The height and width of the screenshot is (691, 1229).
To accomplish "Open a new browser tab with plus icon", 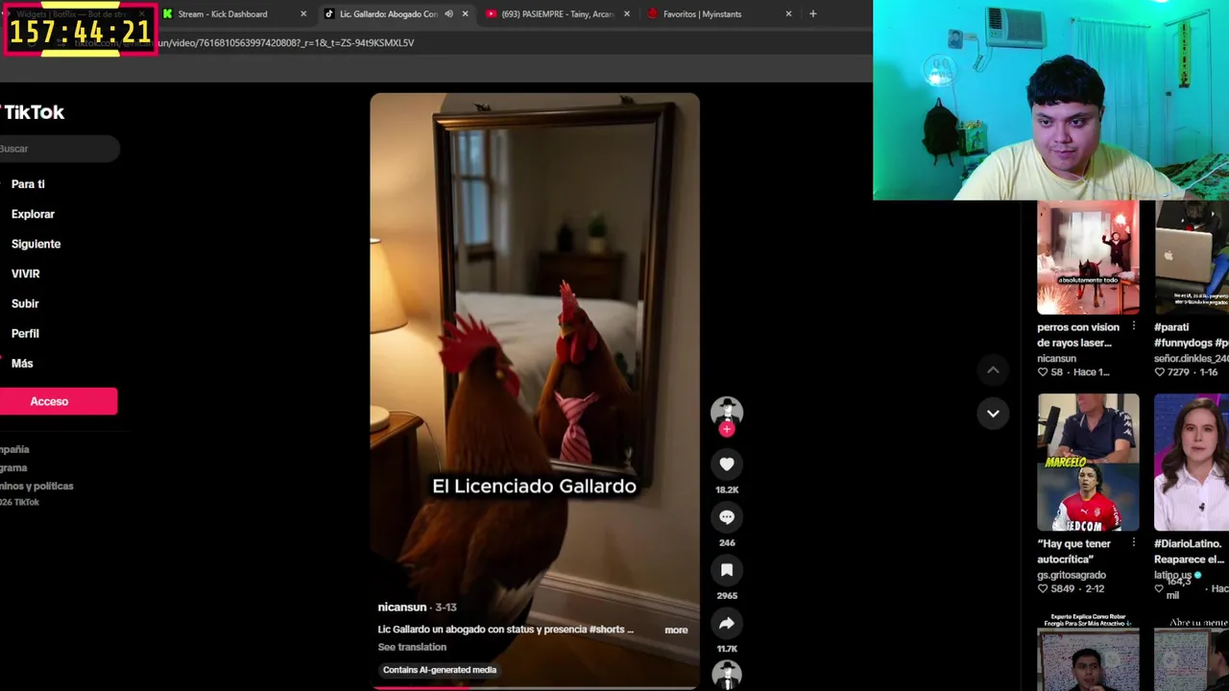I will coord(812,14).
